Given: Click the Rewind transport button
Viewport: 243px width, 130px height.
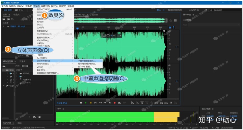Looking at the screenshot, I should (101, 103).
